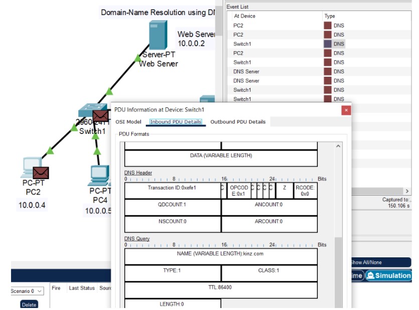This screenshot has width=419, height=310.
Task: Click the PC4 computer icon
Action: pos(99,173)
